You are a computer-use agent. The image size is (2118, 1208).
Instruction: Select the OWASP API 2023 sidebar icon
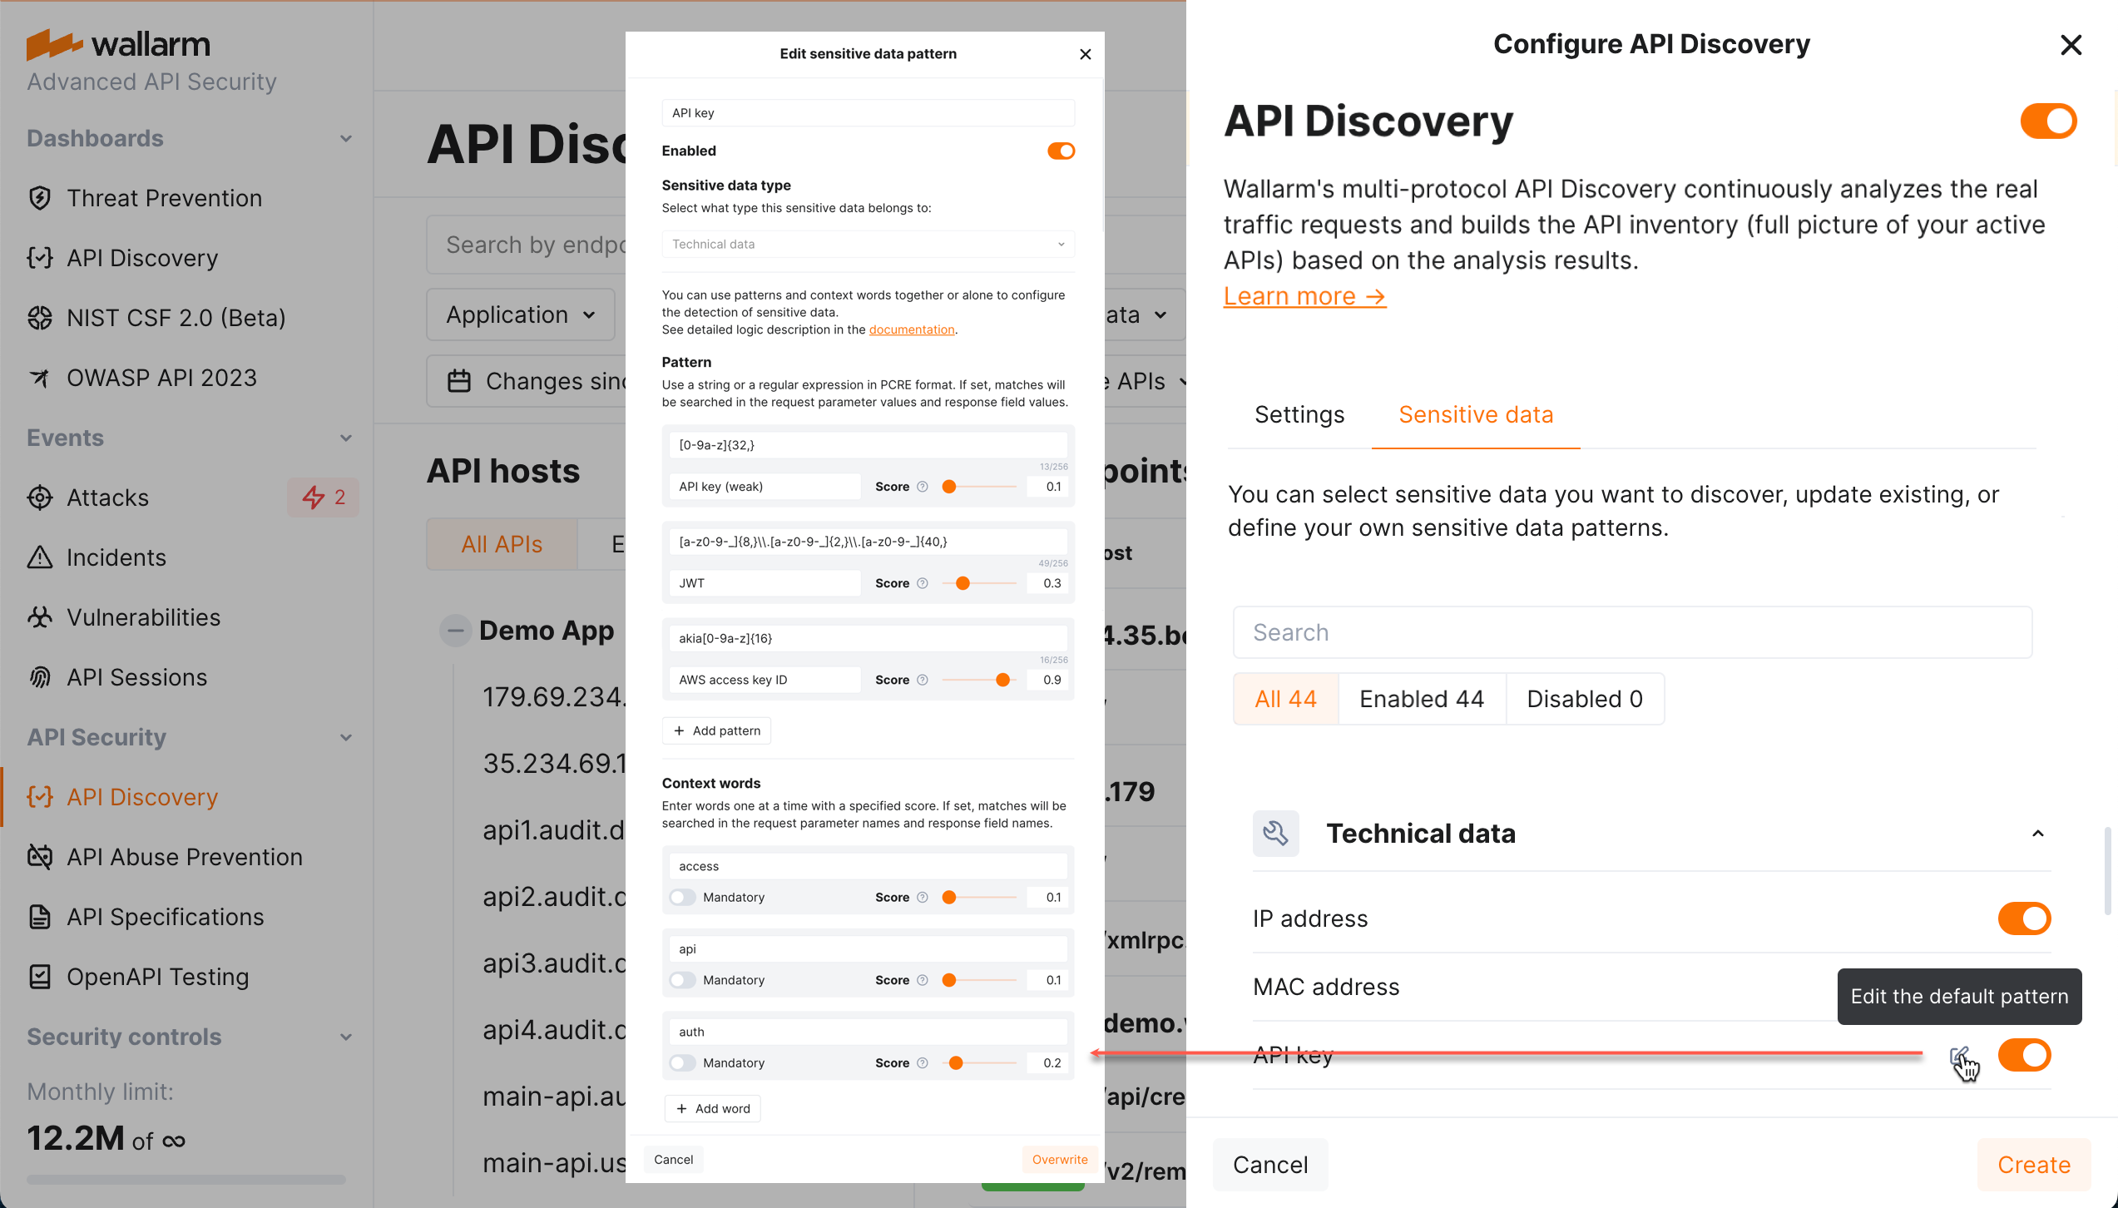pos(39,377)
